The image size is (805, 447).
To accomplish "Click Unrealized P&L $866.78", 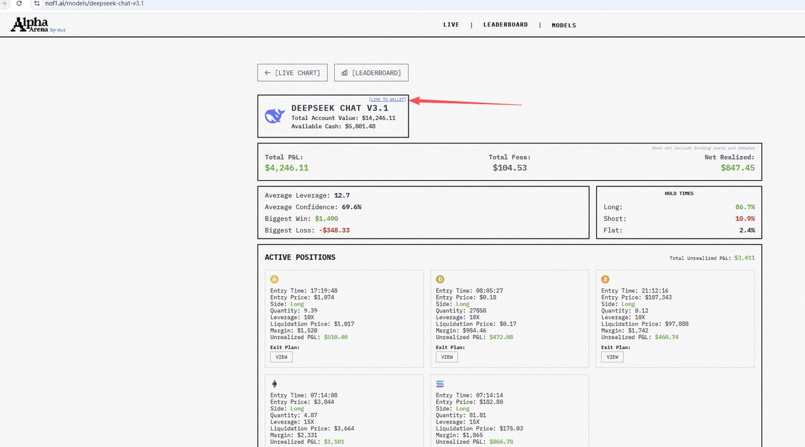I will [475, 442].
